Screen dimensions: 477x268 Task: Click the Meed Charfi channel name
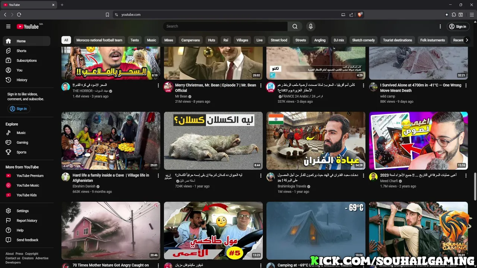[389, 181]
